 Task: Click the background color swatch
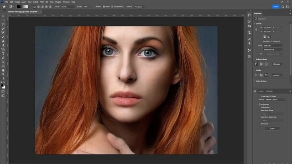tap(4, 87)
